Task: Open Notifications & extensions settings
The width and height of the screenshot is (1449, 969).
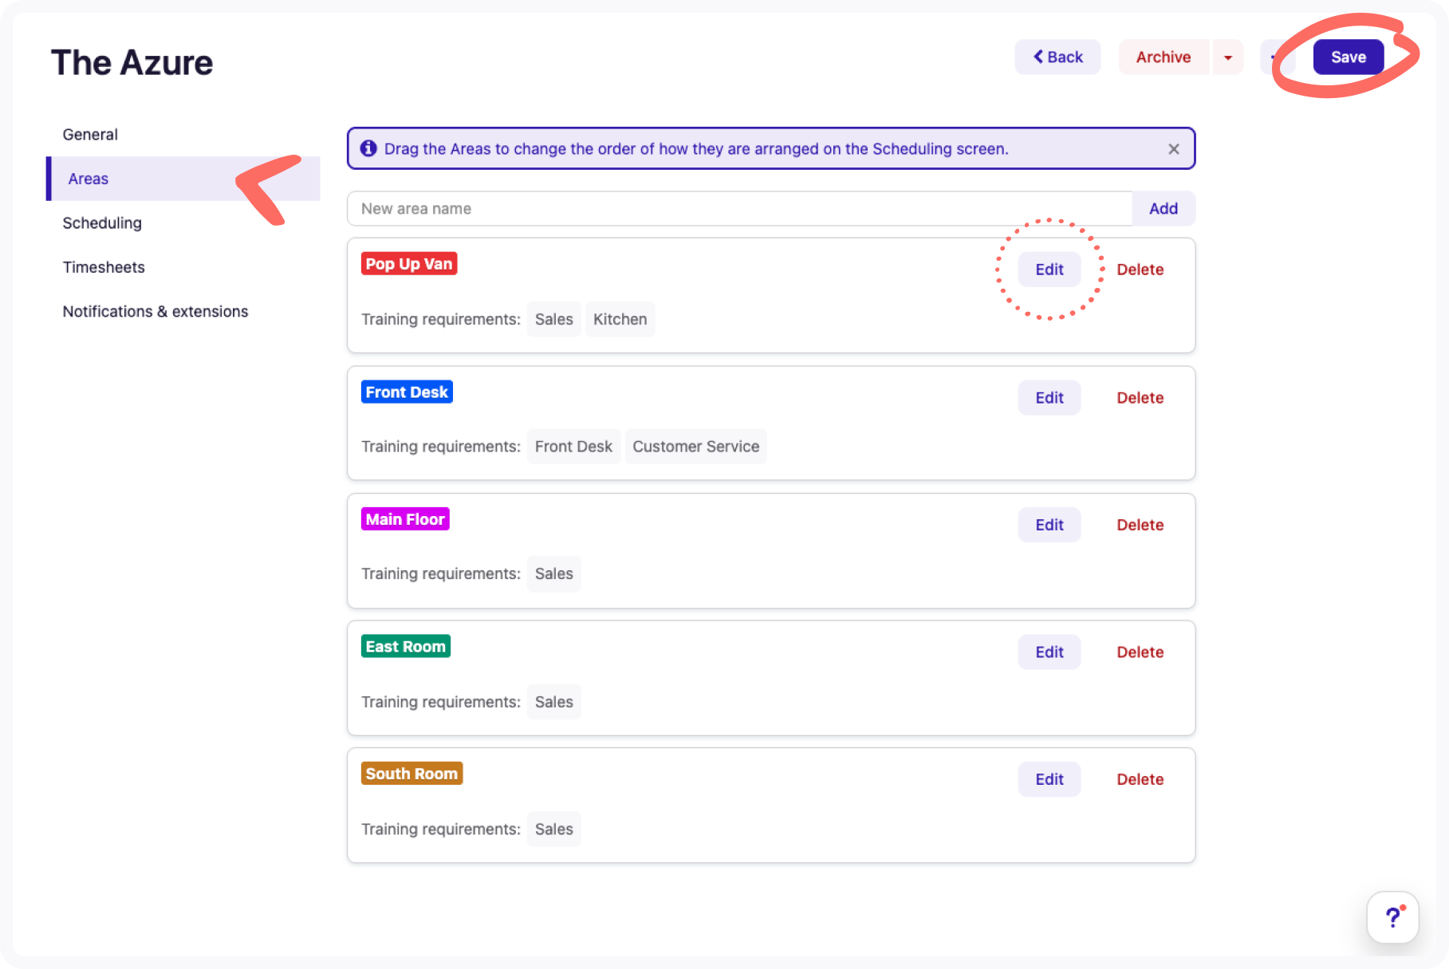Action: click(156, 312)
